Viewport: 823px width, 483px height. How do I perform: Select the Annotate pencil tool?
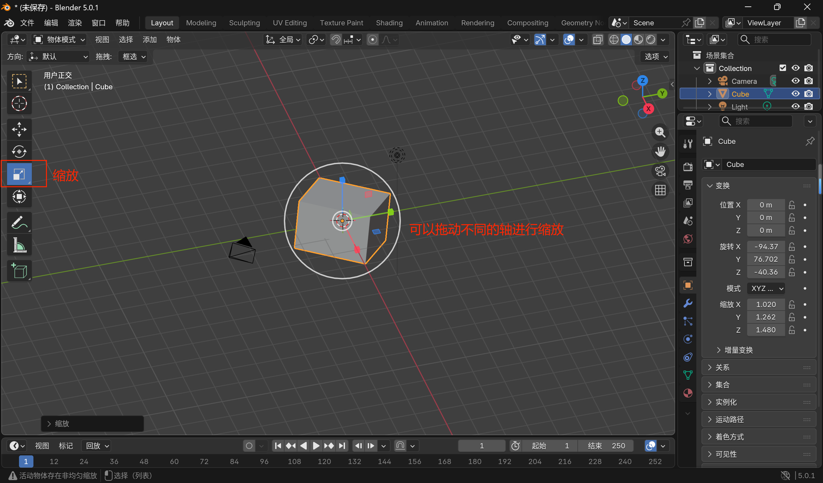tap(19, 223)
